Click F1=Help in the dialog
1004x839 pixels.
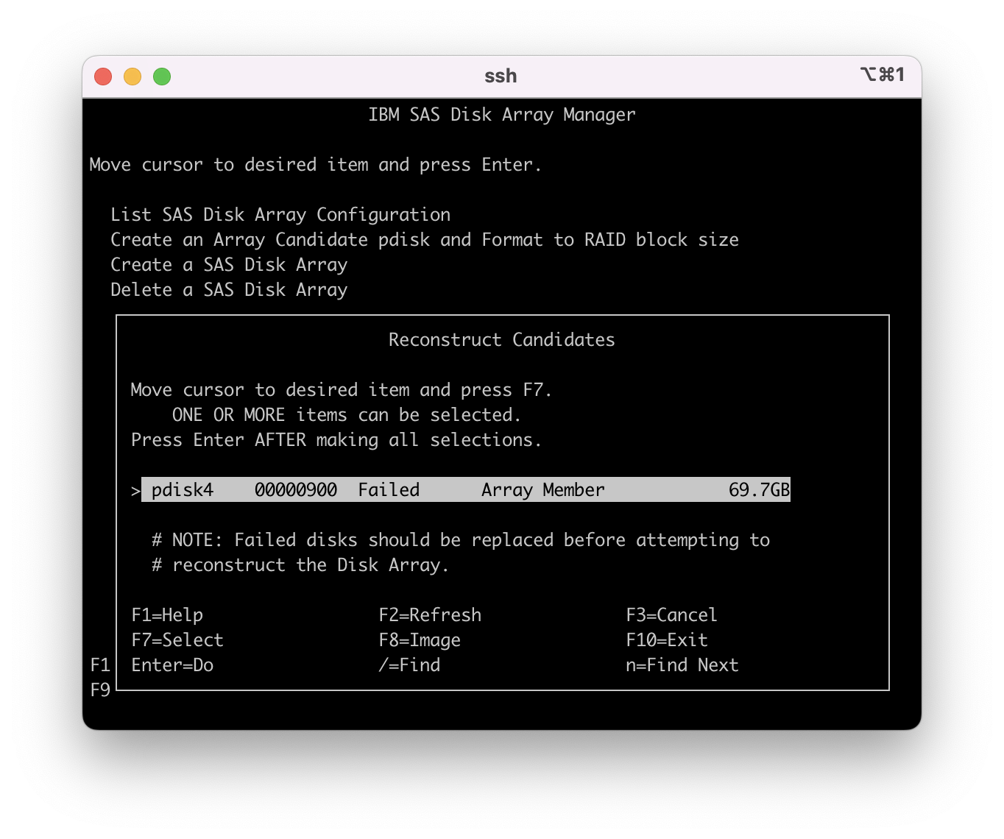tap(167, 615)
